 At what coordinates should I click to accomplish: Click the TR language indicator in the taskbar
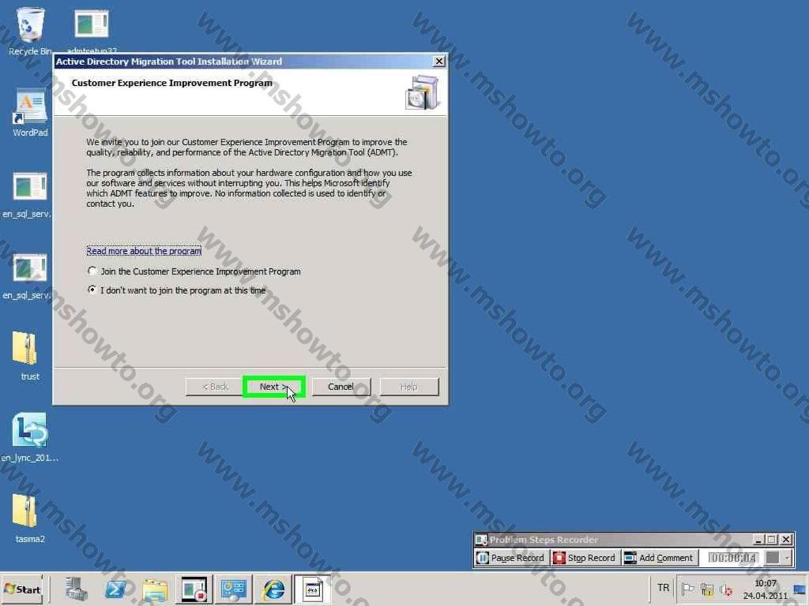pyautogui.click(x=663, y=588)
